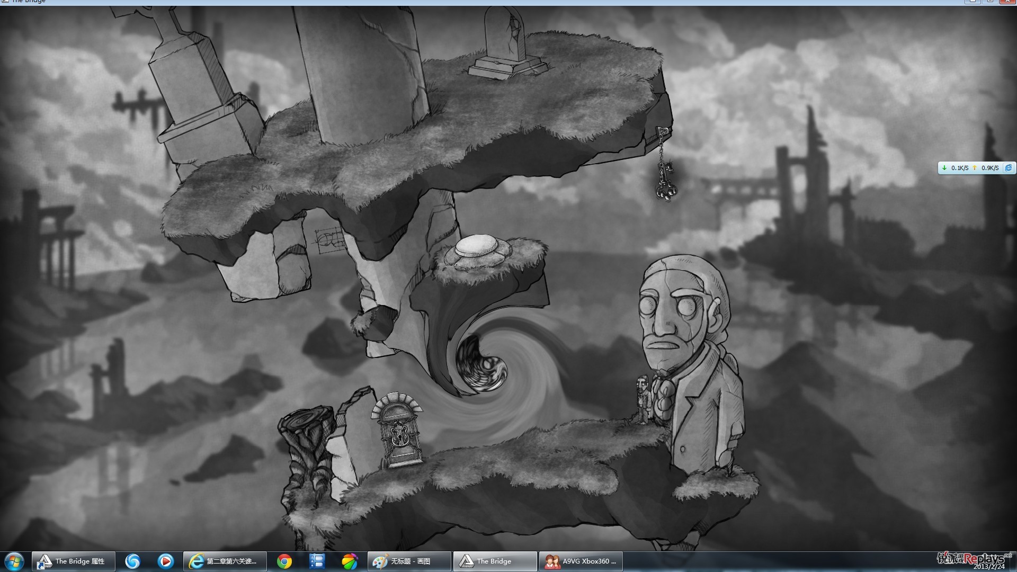This screenshot has width=1017, height=572.
Task: Click the hanging key on chain
Action: [x=665, y=182]
